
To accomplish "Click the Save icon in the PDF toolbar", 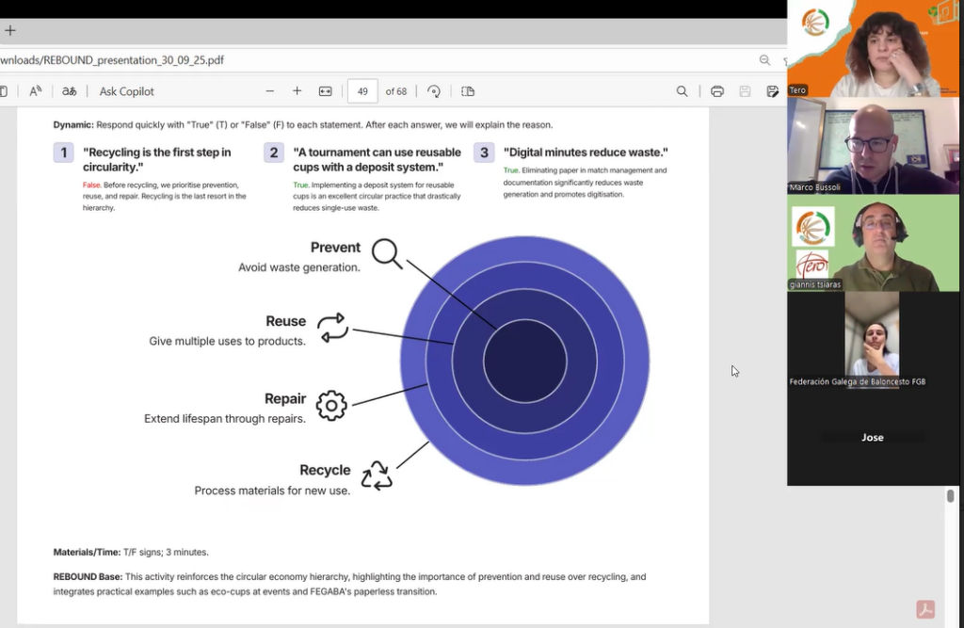I will [x=745, y=91].
